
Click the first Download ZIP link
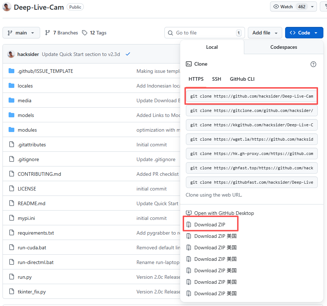point(210,225)
